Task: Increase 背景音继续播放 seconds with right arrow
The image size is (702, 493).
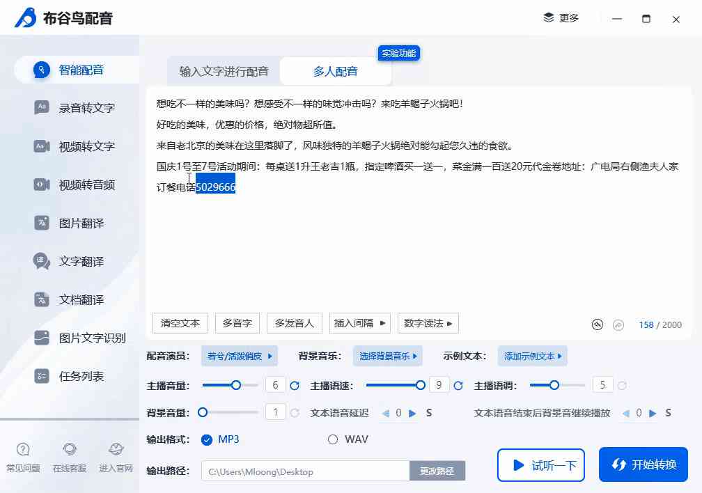Action: point(653,414)
